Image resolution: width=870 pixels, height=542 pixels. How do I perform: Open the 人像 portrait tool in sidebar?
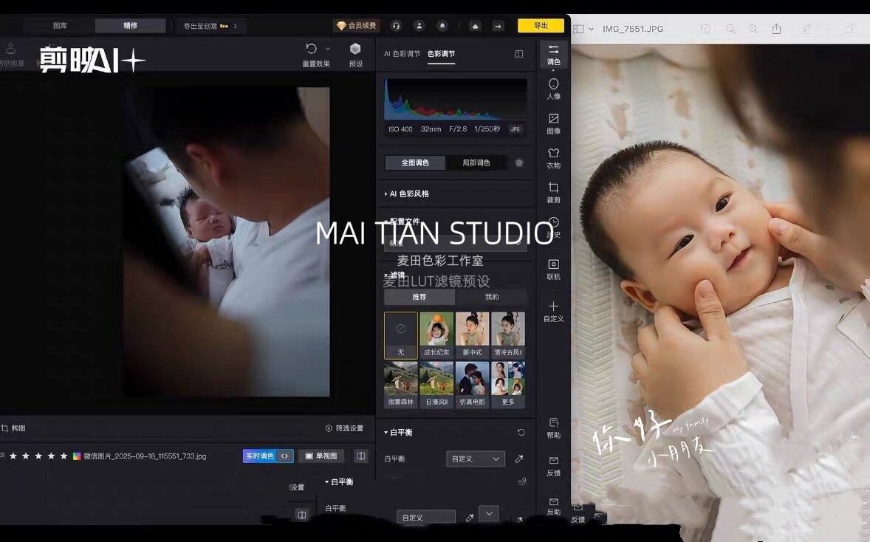click(553, 88)
